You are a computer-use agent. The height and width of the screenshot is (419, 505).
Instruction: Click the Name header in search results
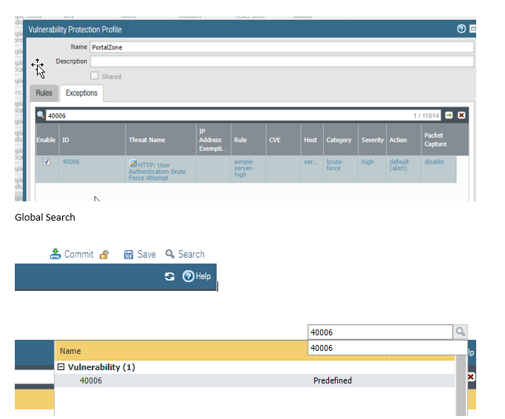70,351
